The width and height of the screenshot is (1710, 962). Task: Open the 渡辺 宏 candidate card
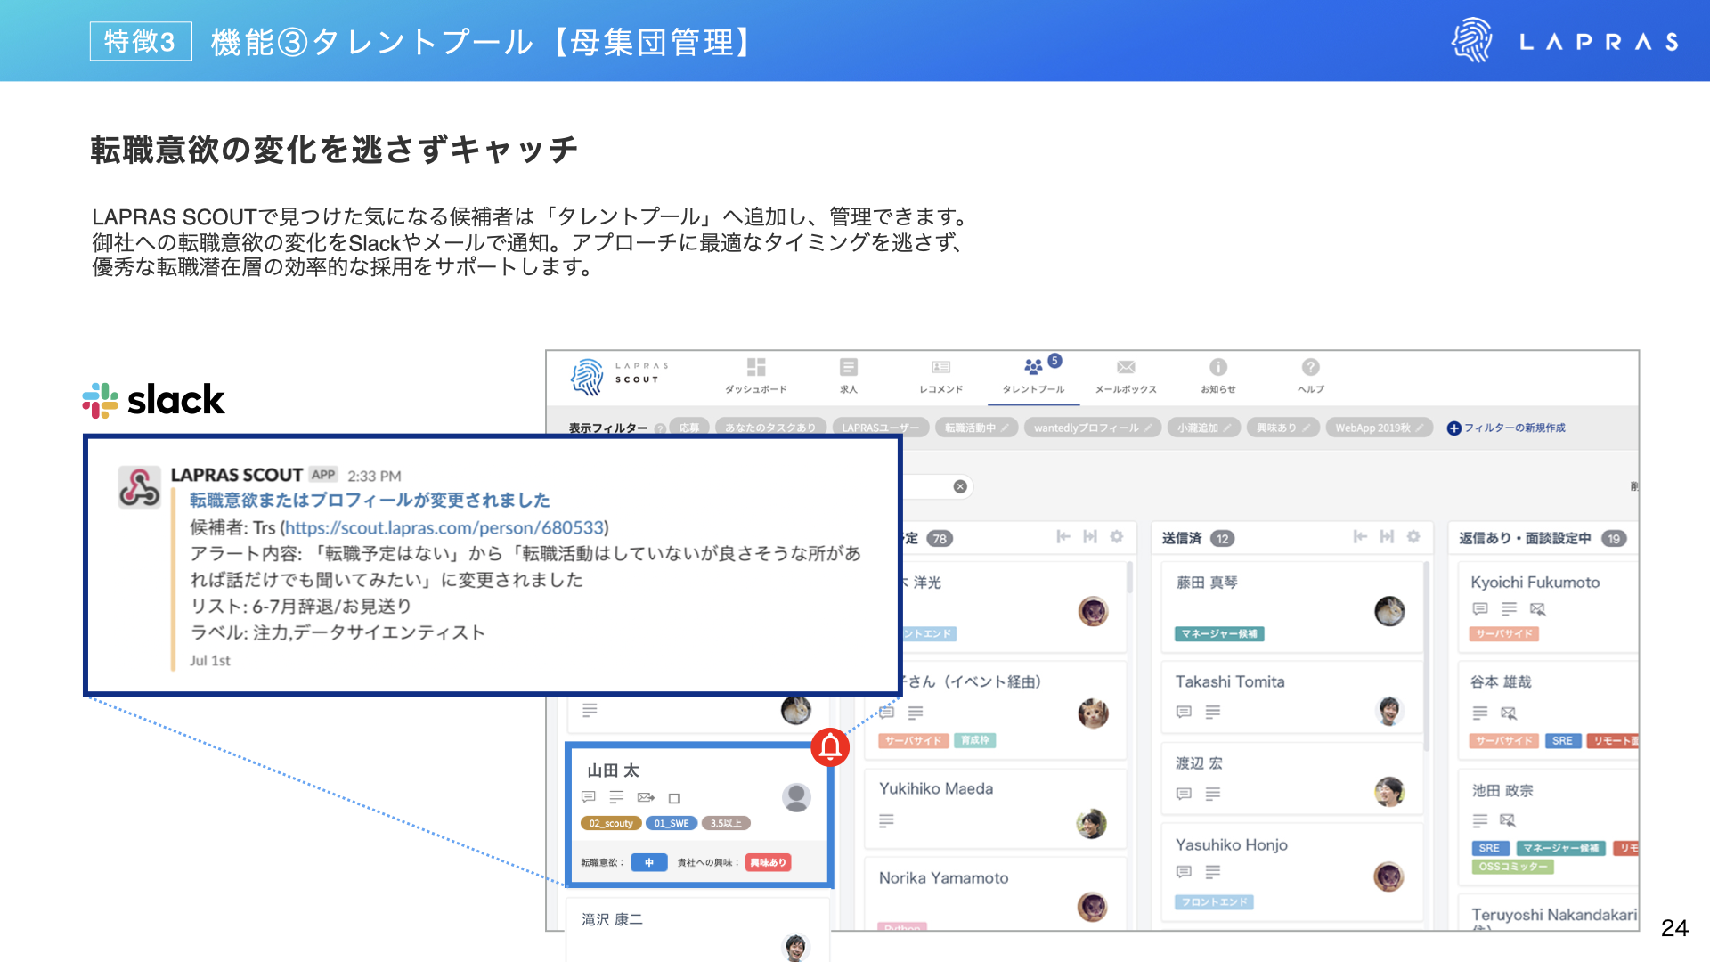coord(1292,779)
